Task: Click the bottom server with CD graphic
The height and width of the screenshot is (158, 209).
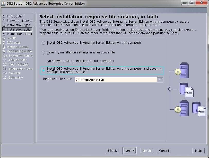Action: point(182,108)
